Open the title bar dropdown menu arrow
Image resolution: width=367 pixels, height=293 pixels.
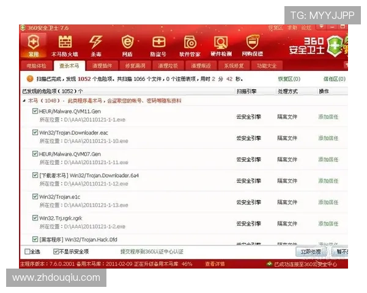point(321,26)
